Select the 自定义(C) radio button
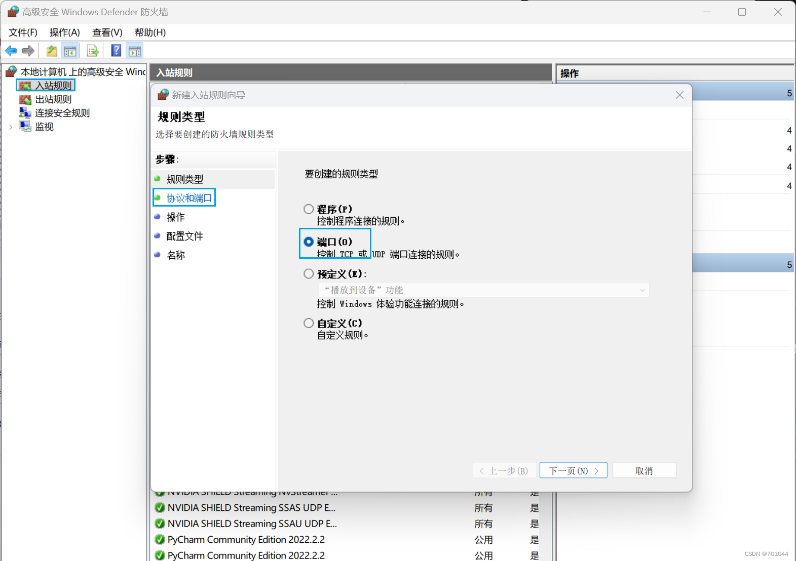Image resolution: width=796 pixels, height=561 pixels. [x=309, y=323]
